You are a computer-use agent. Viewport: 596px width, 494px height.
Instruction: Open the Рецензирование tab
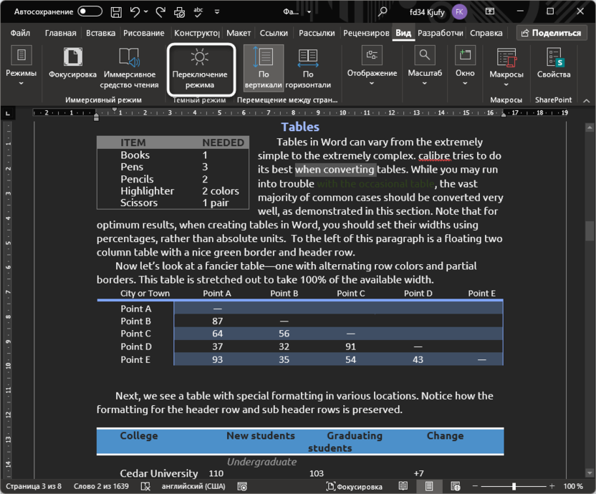tap(366, 33)
